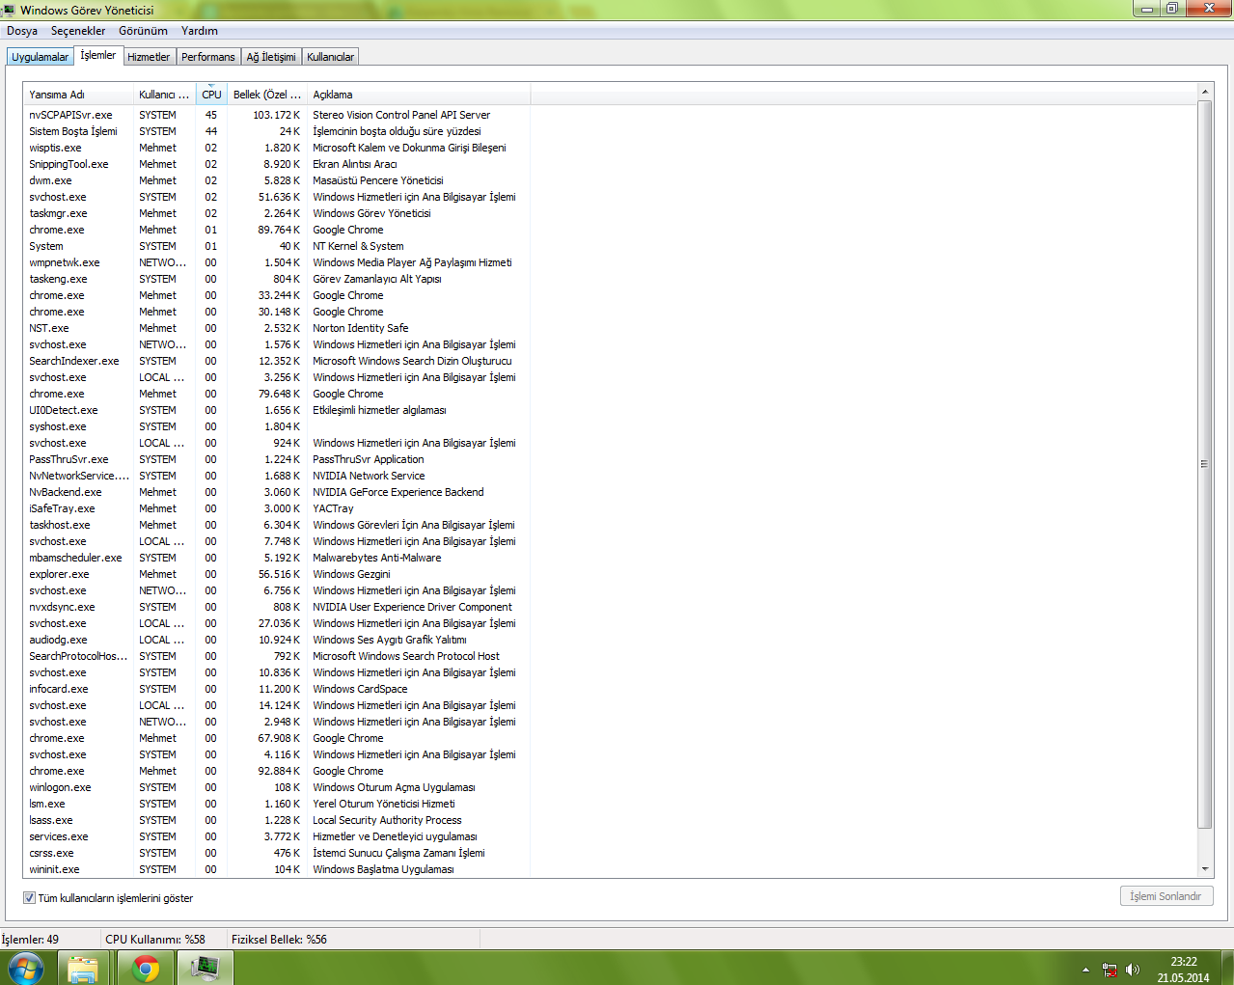The height and width of the screenshot is (985, 1234).
Task: Switch to the Hizmetler tab
Action: (x=149, y=57)
